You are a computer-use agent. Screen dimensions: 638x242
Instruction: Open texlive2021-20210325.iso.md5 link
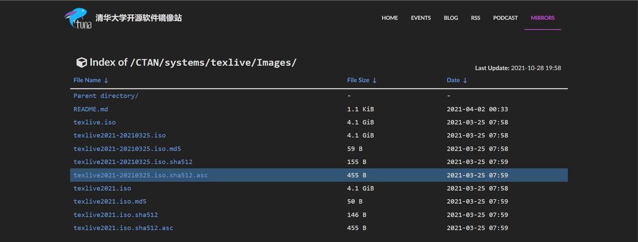(x=127, y=149)
